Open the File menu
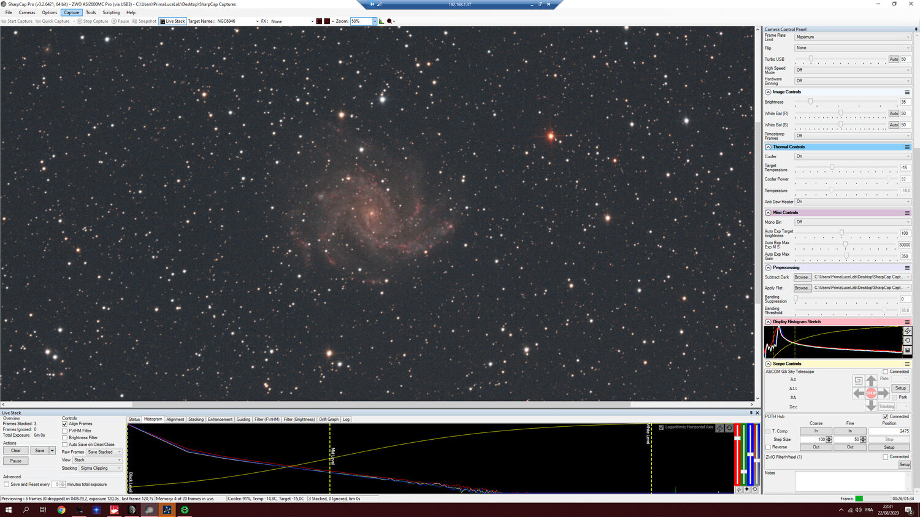920x517 pixels. (x=9, y=12)
